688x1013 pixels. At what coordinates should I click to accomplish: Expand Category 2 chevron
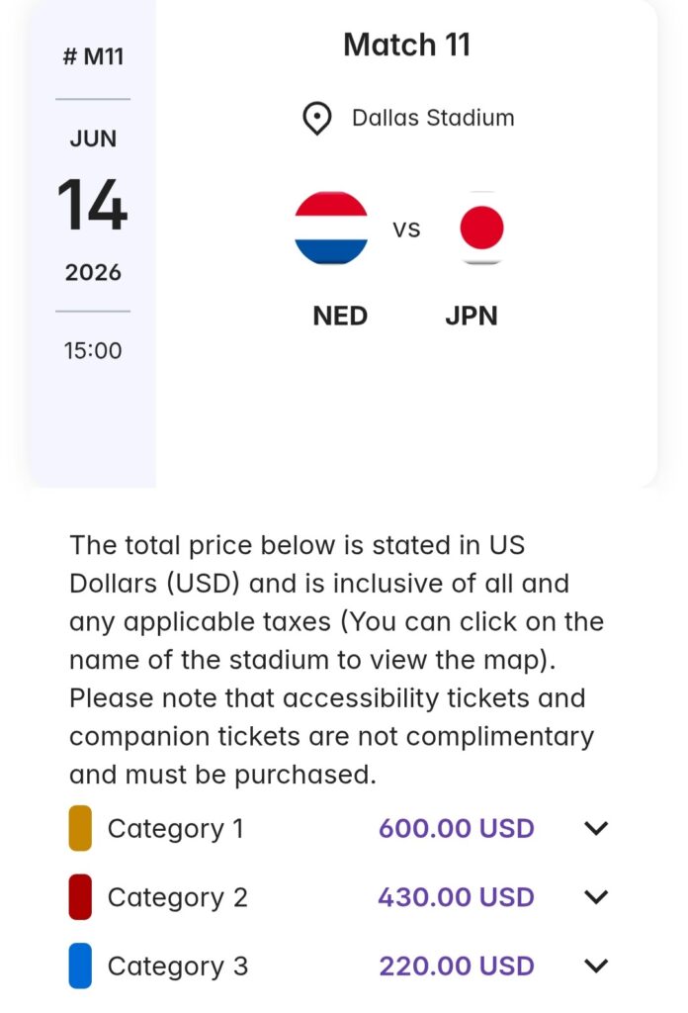pyautogui.click(x=596, y=897)
